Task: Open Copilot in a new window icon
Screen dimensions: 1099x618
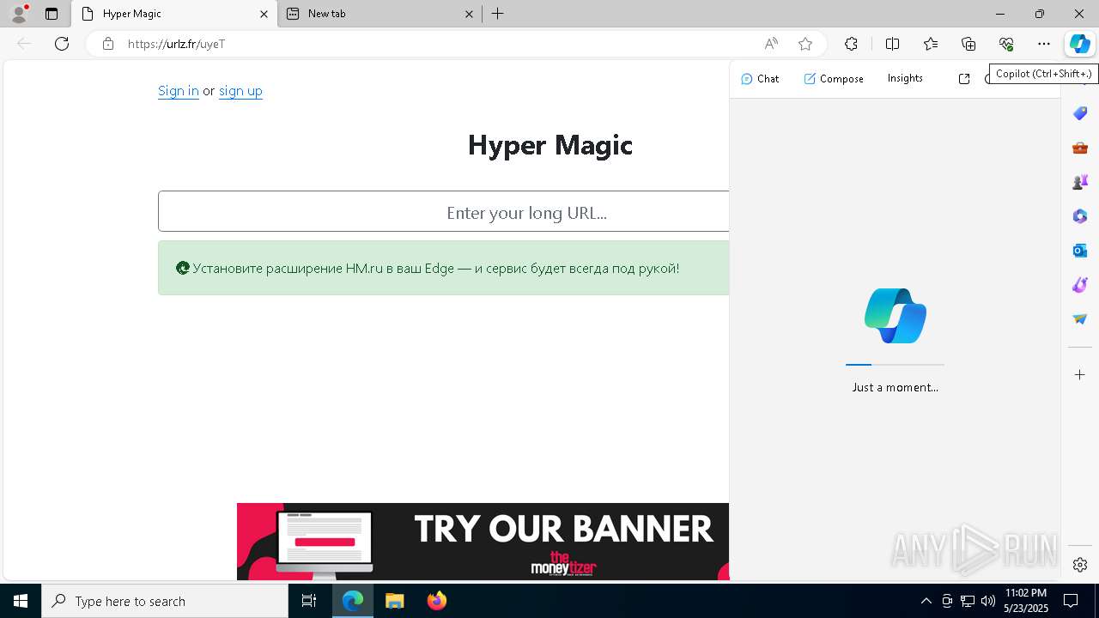Action: coord(964,79)
